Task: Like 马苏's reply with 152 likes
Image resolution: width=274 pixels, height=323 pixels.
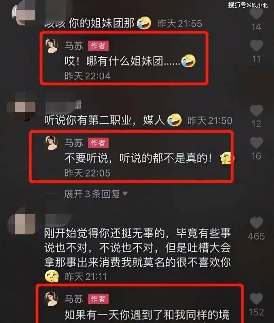Action: pos(256,299)
